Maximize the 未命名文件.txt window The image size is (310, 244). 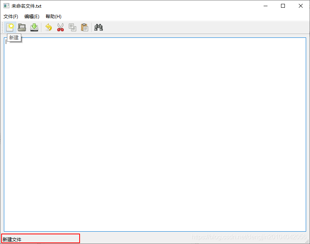pos(283,6)
